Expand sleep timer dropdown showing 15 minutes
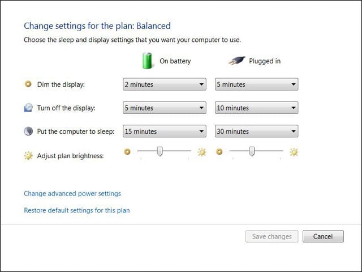 (x=165, y=131)
